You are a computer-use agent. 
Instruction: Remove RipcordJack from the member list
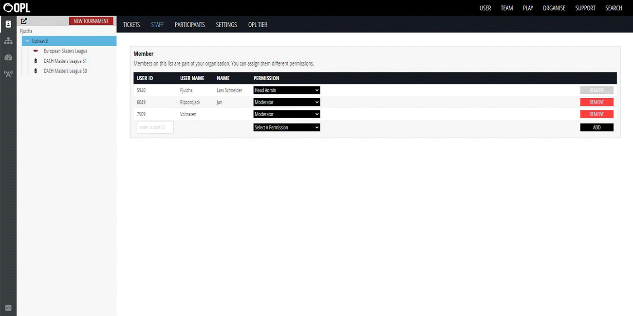pos(596,103)
